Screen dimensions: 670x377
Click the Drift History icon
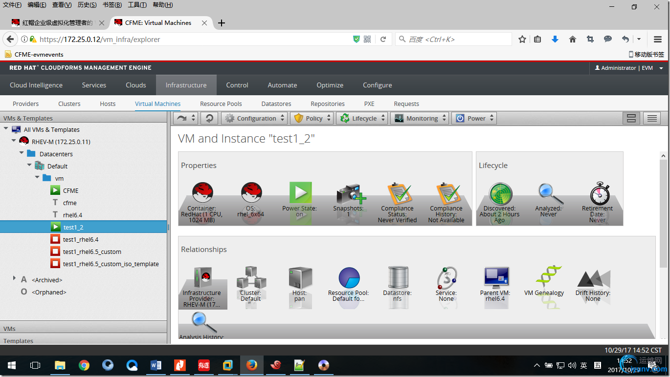pos(593,278)
